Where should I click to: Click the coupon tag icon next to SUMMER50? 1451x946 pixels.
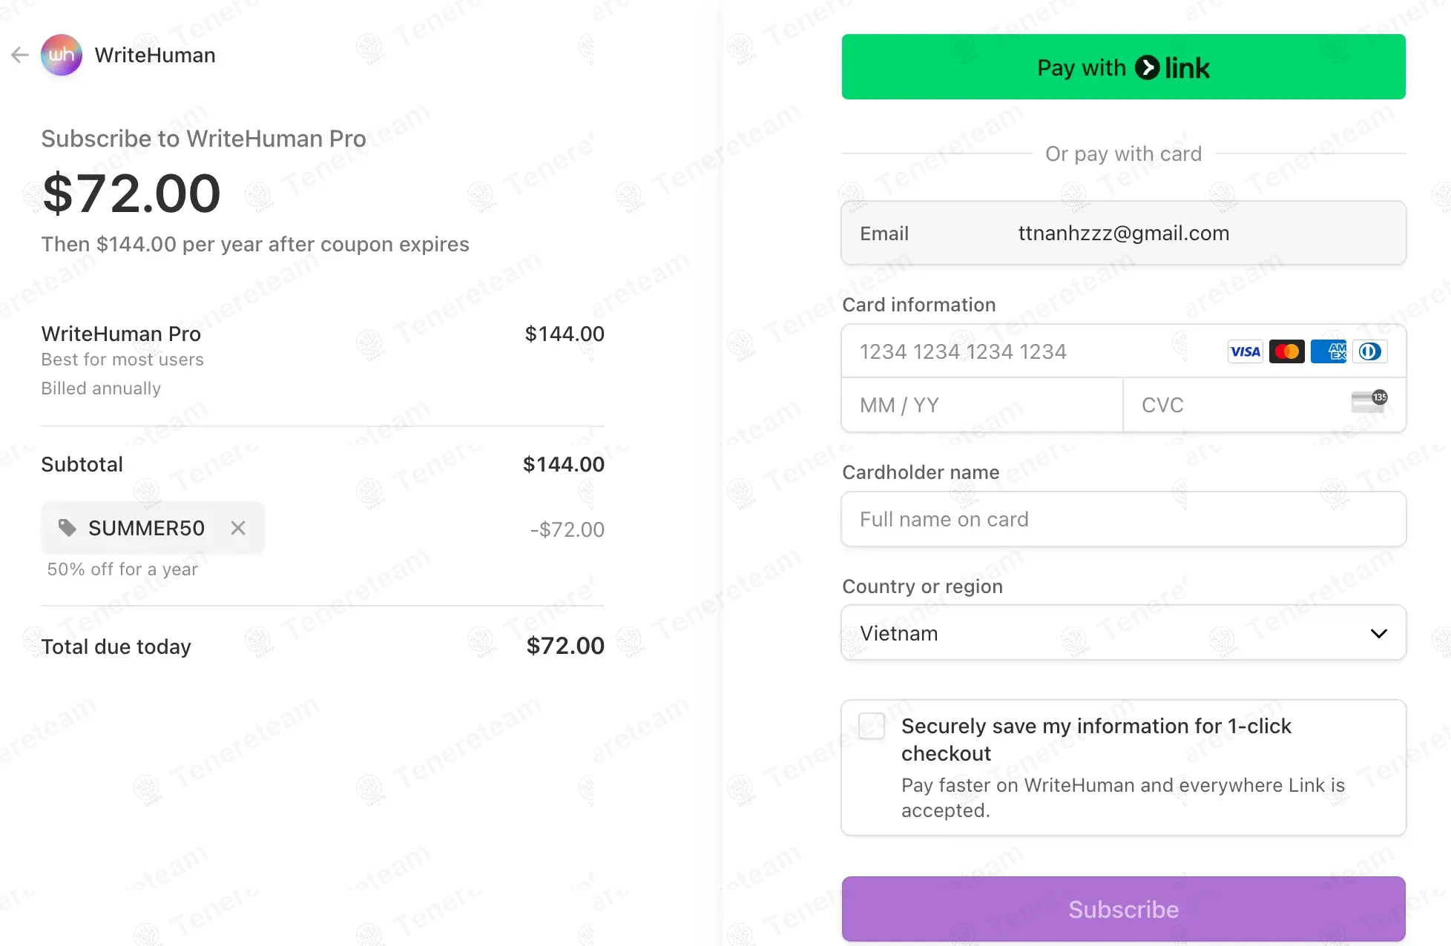click(68, 528)
